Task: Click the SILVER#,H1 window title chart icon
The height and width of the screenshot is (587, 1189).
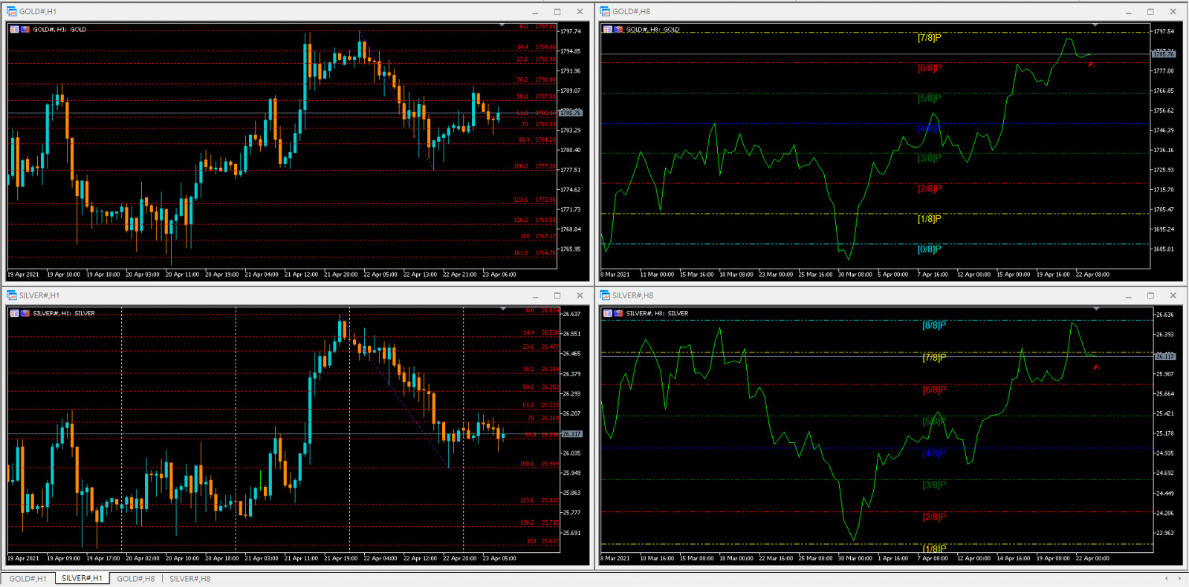Action: coord(12,295)
